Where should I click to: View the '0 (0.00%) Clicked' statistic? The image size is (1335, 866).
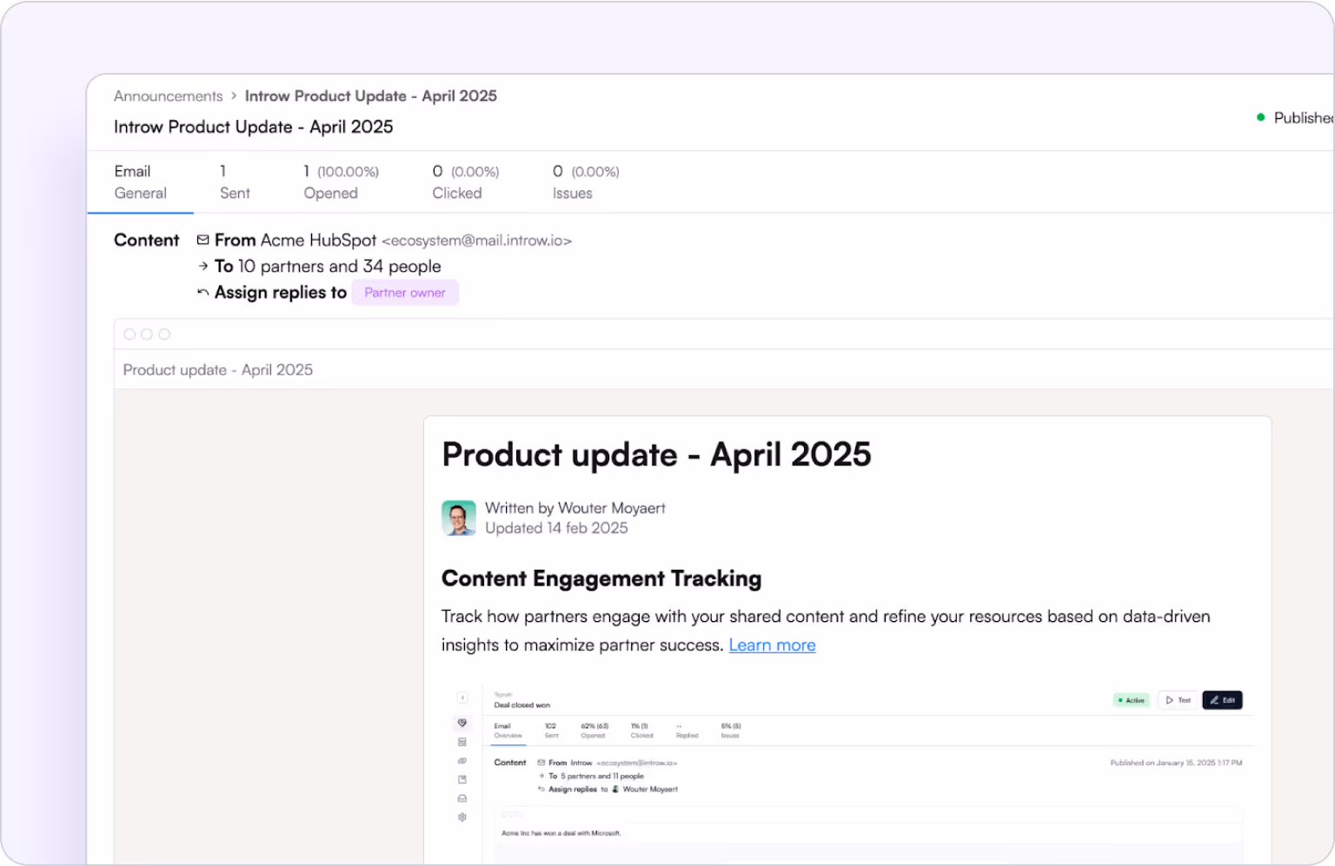point(466,182)
